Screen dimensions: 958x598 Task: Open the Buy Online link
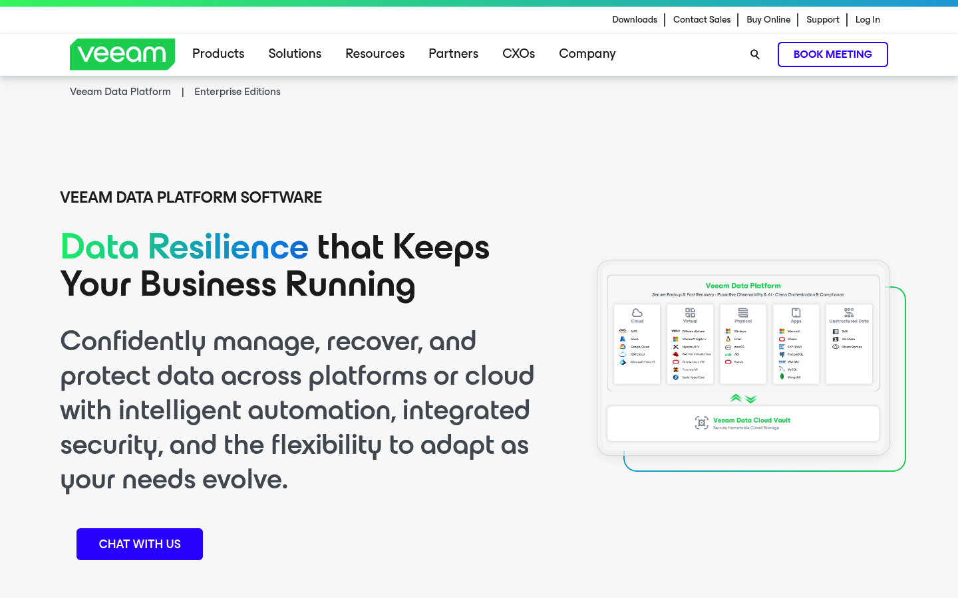(768, 20)
